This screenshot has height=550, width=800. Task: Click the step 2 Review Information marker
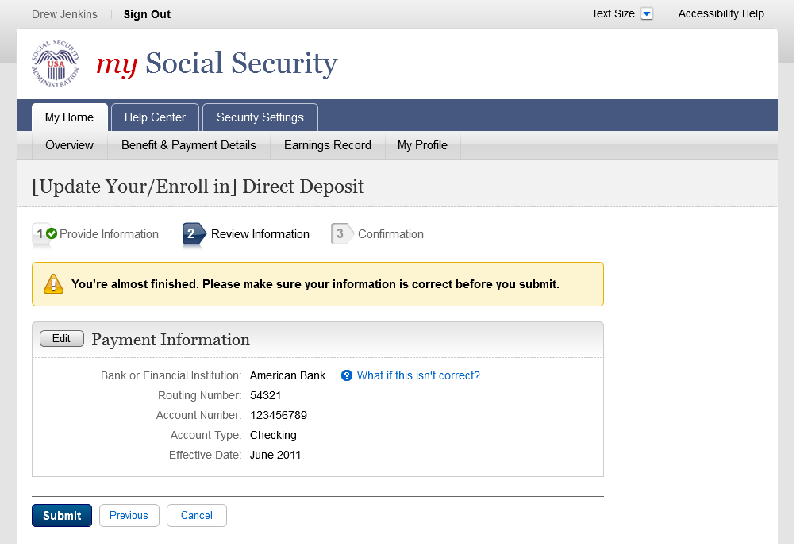tap(193, 234)
